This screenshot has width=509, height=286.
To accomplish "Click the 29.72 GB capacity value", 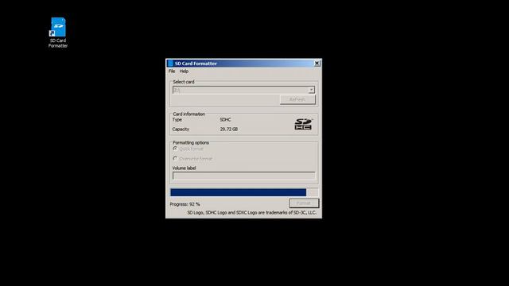I will (x=229, y=129).
